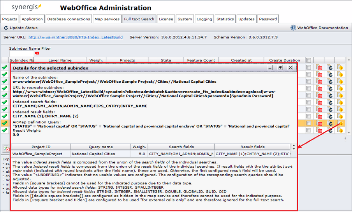Click recreate subindex icon in the last row

pyautogui.click(x=329, y=130)
